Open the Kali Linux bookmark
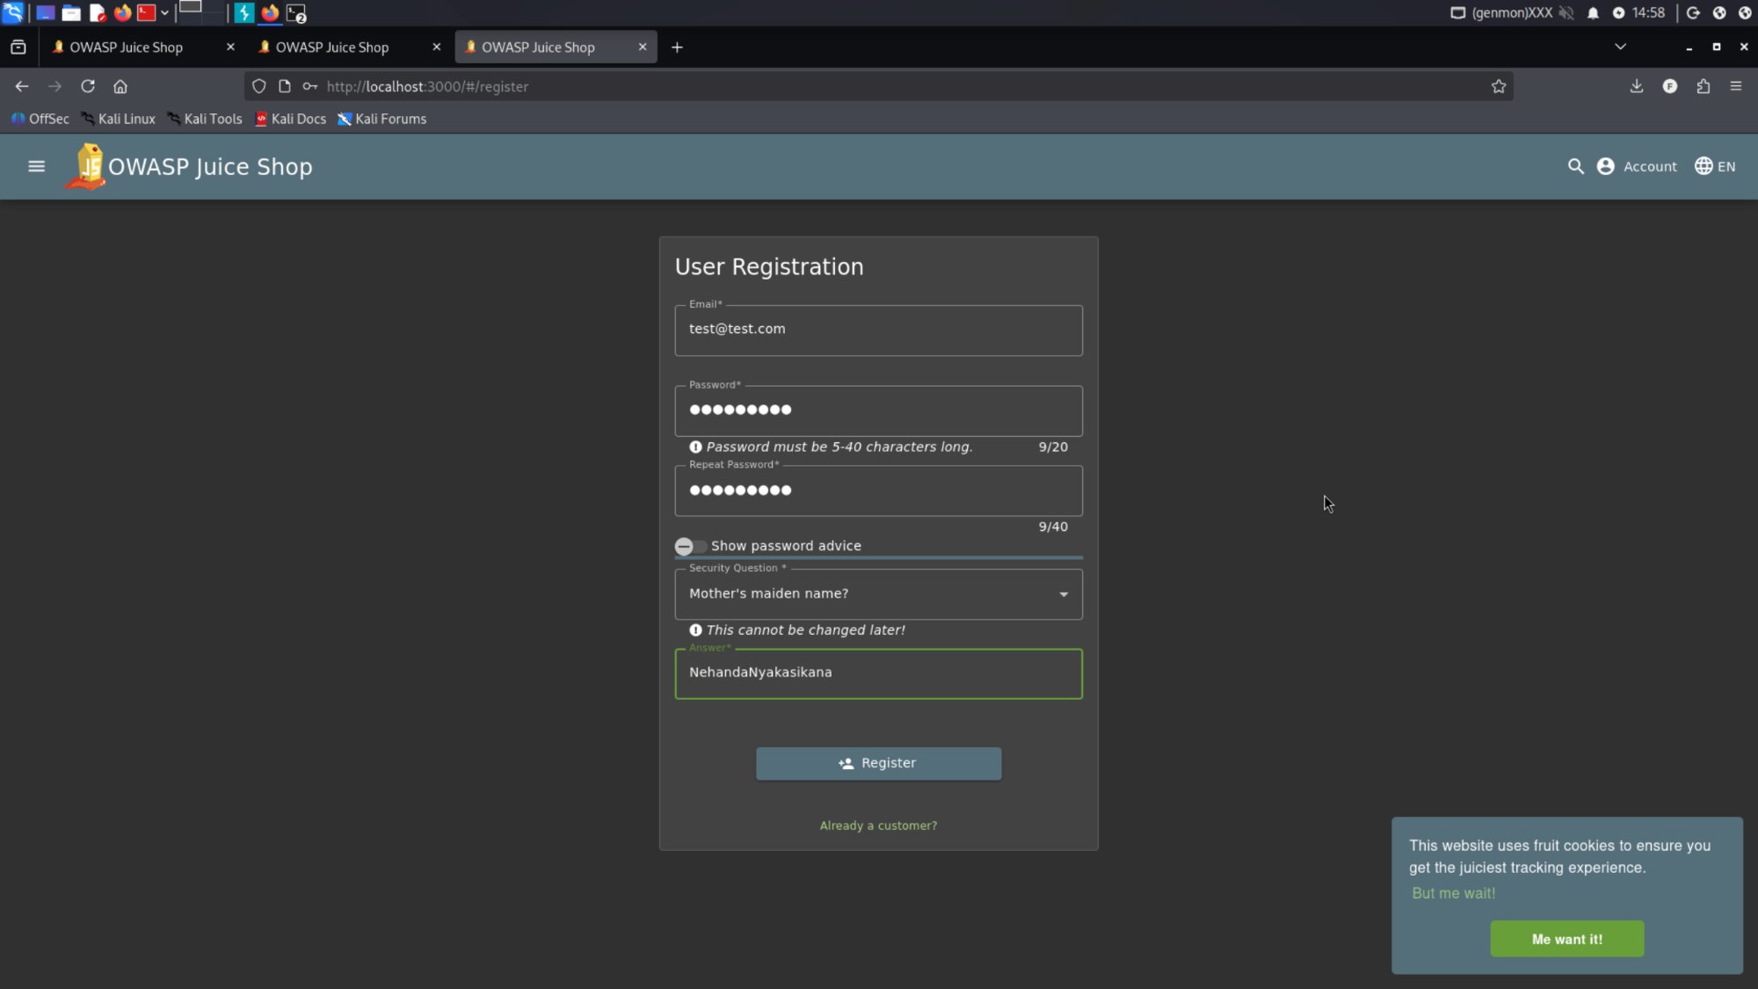The image size is (1758, 989). point(118,119)
